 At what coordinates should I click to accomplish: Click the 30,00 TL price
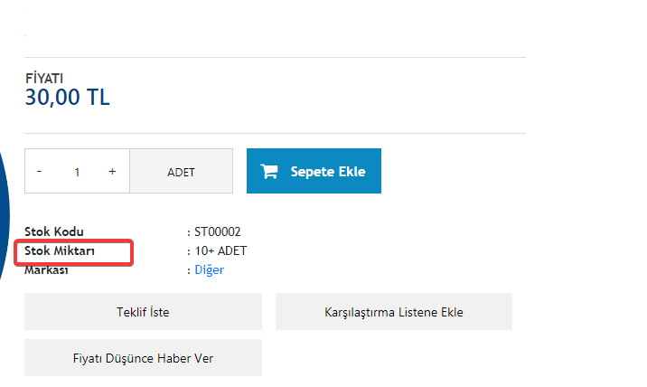point(67,98)
